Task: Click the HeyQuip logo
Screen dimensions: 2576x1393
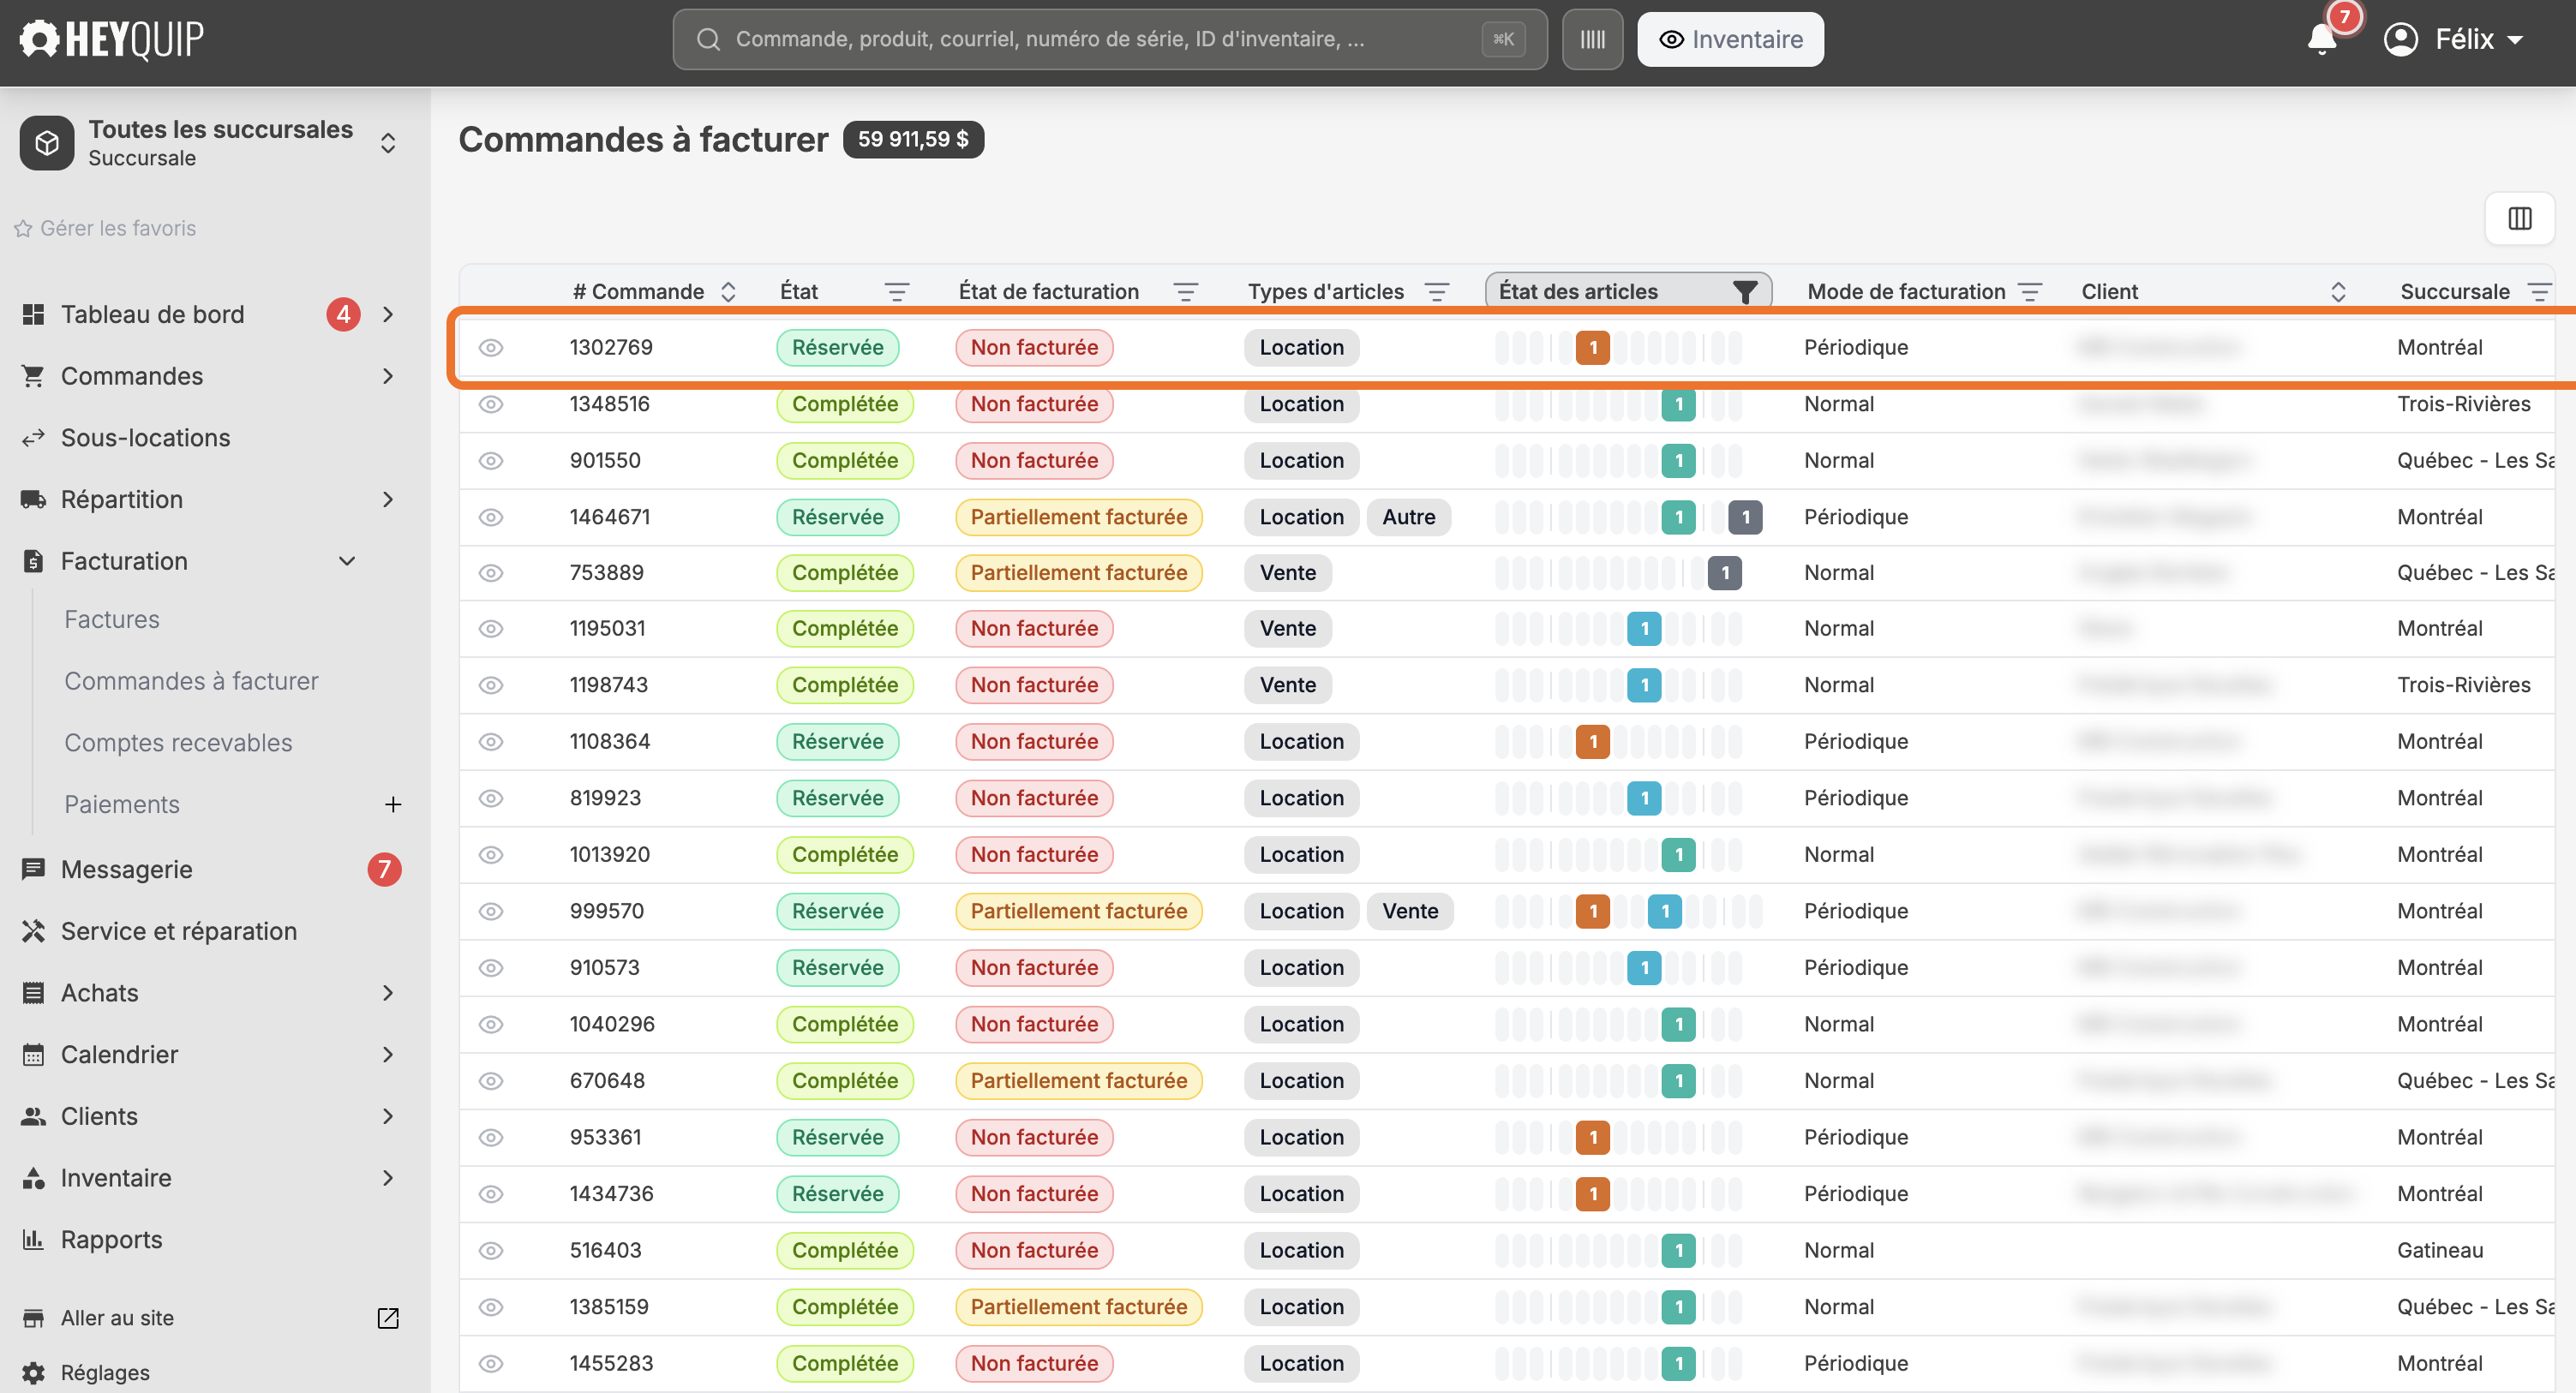Action: [111, 39]
